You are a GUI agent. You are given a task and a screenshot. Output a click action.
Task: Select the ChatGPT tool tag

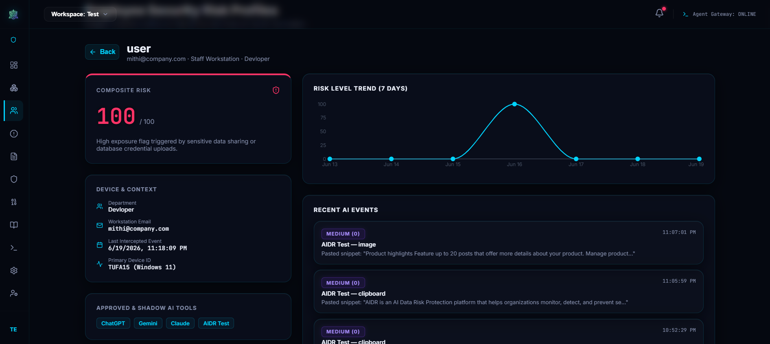(113, 323)
